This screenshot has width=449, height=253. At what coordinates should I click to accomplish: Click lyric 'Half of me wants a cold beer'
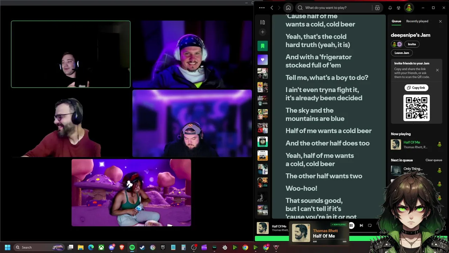328,131
